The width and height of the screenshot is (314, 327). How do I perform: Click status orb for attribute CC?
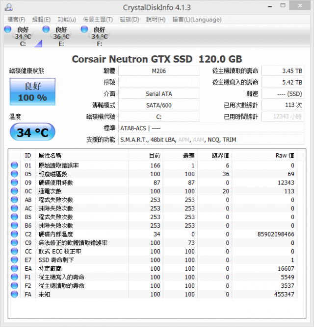14,251
